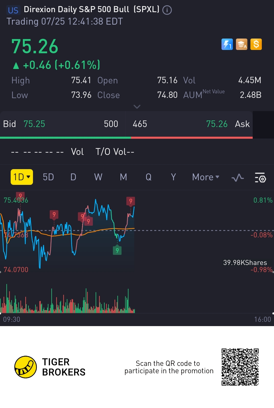Tap the yellow dollar sign icon

(x=256, y=44)
